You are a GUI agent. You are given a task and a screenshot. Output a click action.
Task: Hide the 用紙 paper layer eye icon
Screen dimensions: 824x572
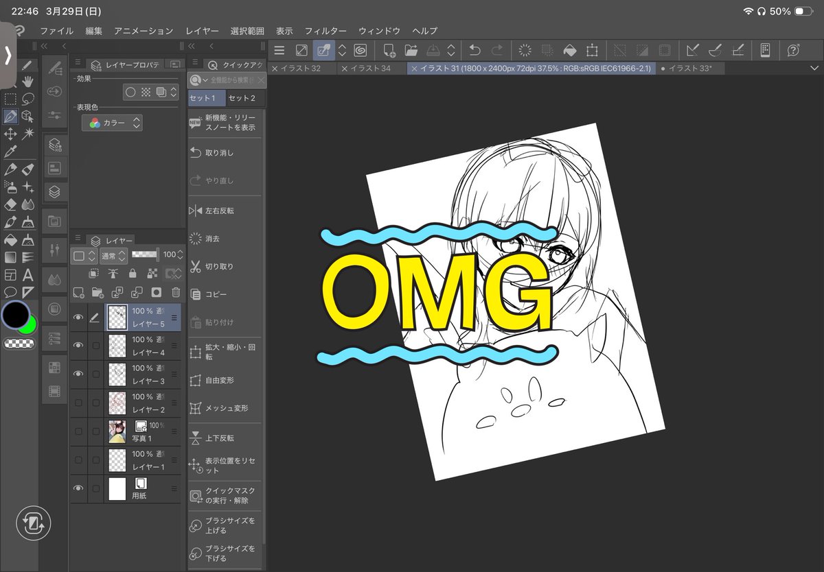(x=78, y=488)
